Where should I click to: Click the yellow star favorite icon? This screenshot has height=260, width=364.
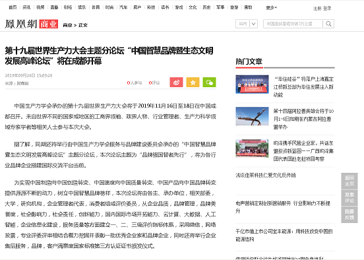(x=193, y=82)
